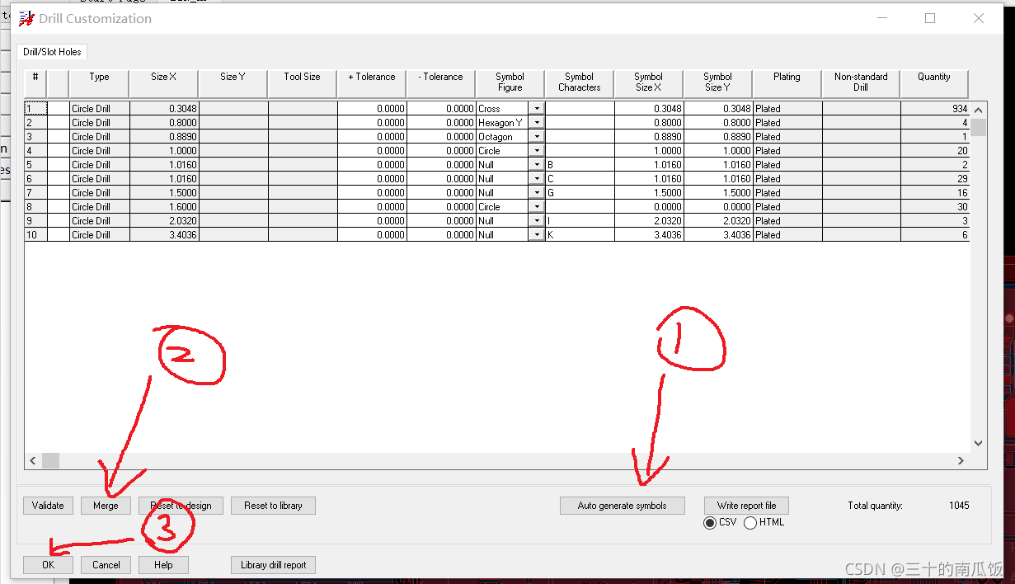
Task: Click Write report file button
Action: [746, 506]
